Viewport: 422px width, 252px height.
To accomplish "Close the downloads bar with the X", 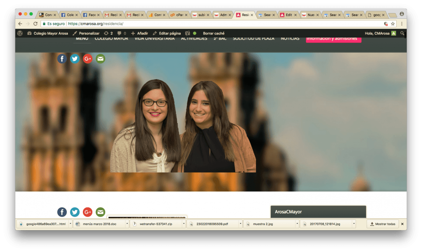I will coord(402,224).
